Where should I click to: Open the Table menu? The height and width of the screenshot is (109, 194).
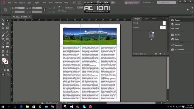[44, 3]
